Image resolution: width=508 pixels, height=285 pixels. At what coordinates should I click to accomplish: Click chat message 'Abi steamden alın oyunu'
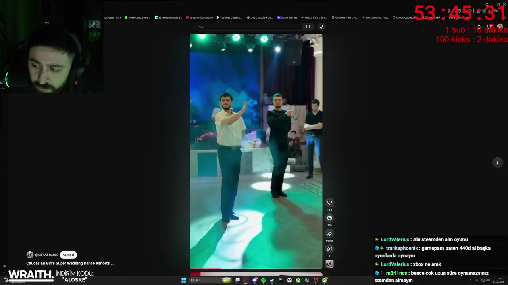[x=440, y=239]
